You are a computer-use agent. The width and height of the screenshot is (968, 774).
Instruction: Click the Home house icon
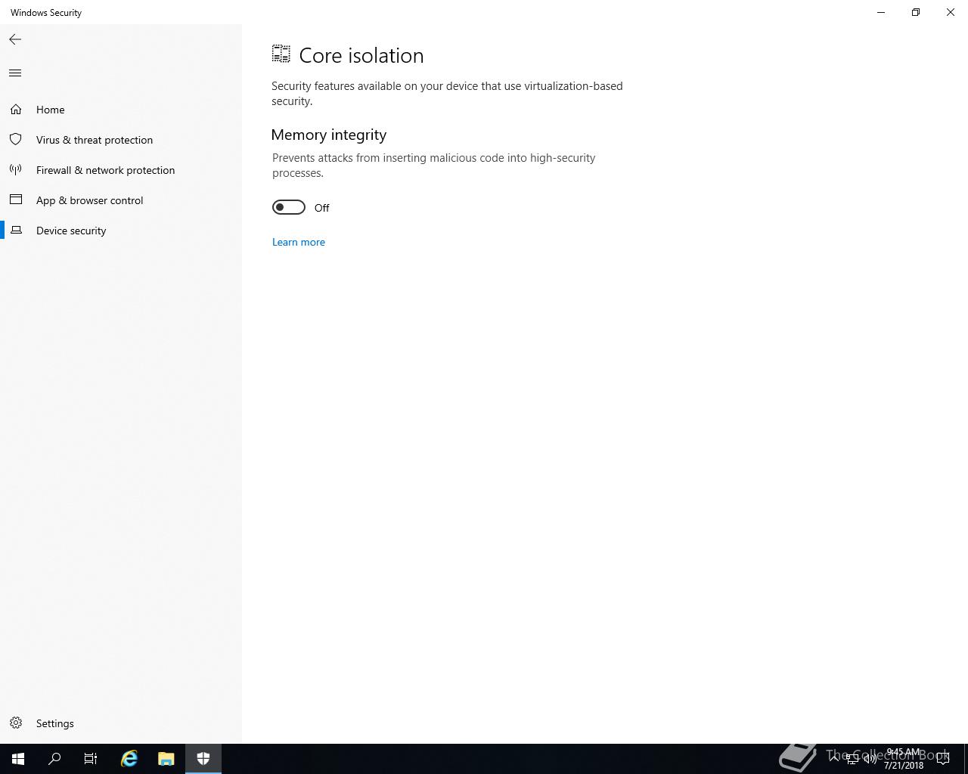[16, 110]
